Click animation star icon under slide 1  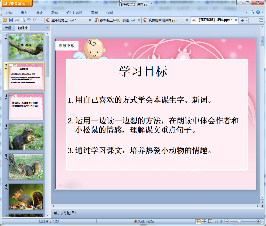click(x=6, y=39)
